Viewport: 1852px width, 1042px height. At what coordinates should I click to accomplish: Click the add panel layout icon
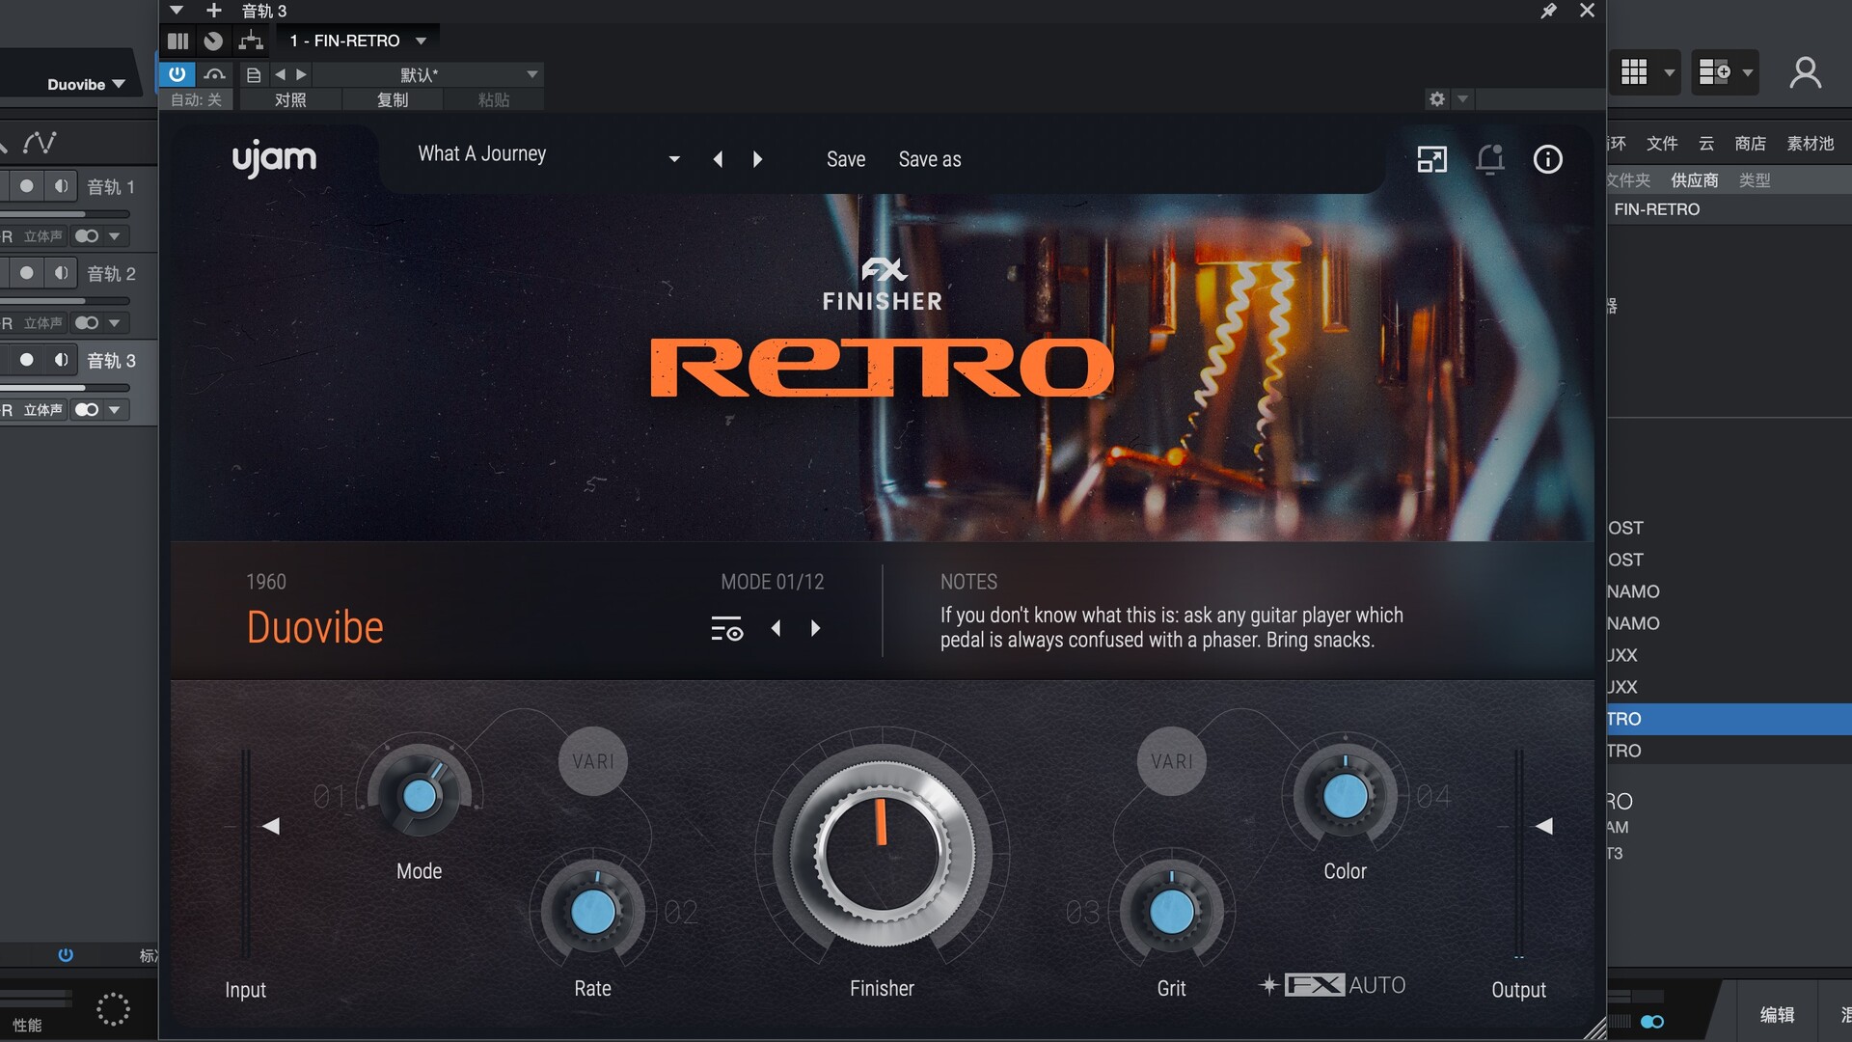[1714, 72]
